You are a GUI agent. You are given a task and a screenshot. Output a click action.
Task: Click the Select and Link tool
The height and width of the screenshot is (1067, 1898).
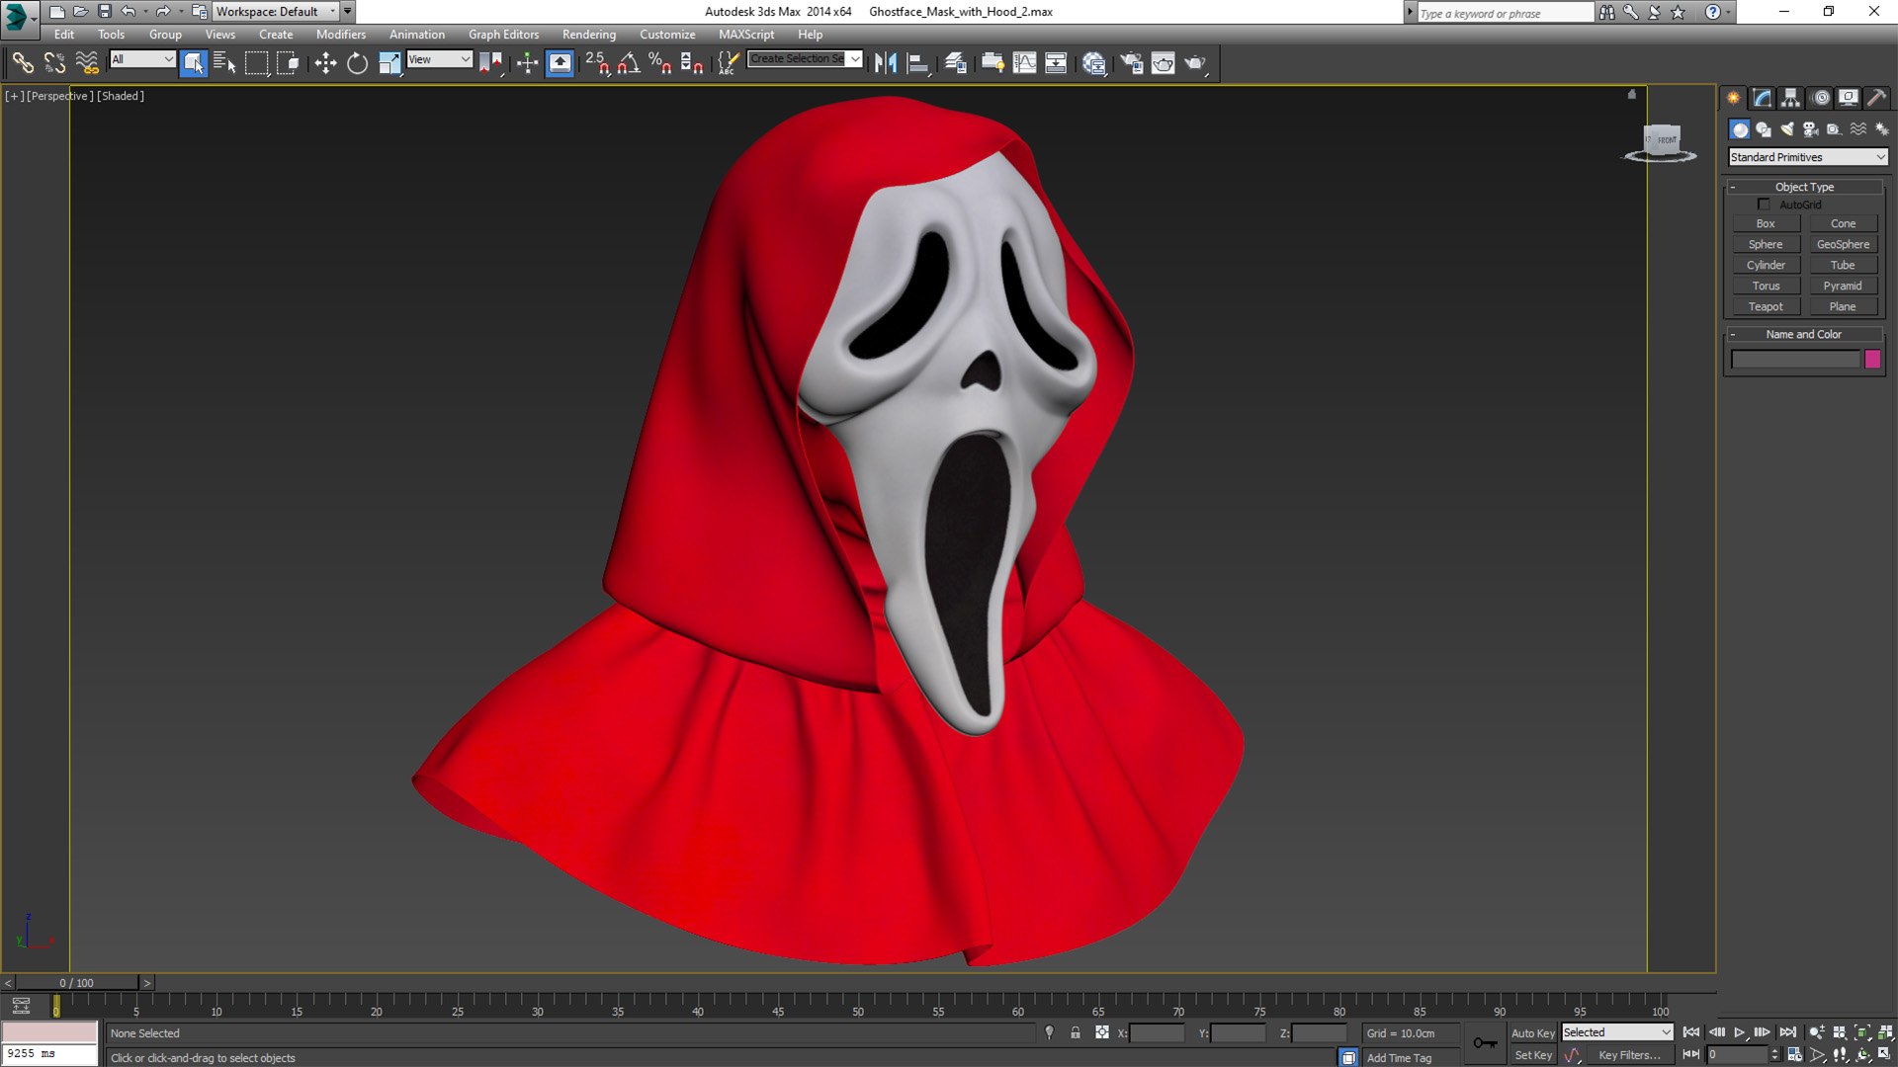point(22,63)
